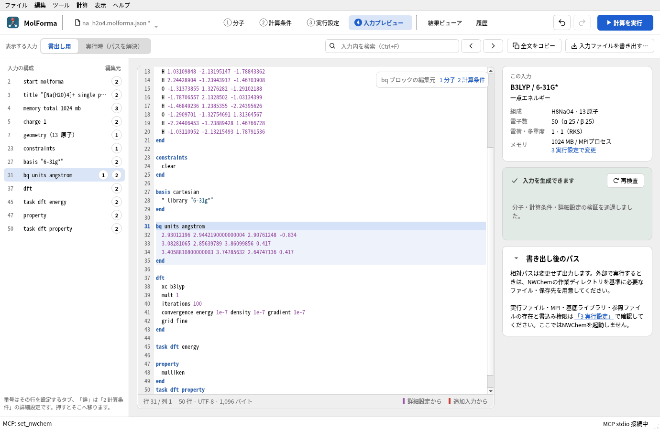Viewport: 660px width, 430px height.
Task: Click the undo arrow button
Action: [562, 22]
